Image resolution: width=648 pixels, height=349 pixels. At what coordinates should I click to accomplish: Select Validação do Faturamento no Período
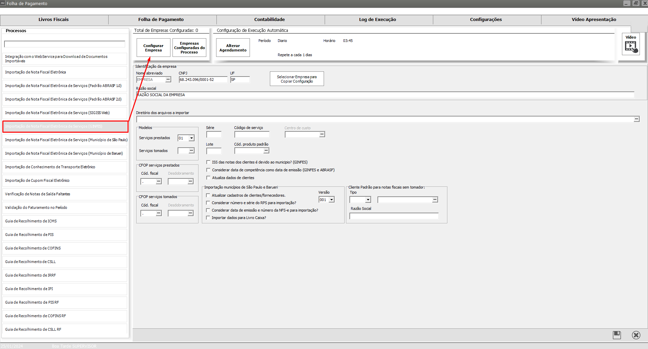pyautogui.click(x=65, y=208)
